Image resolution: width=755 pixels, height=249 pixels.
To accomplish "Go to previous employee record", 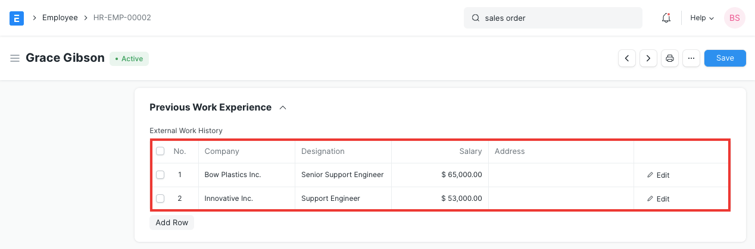I will coord(627,58).
